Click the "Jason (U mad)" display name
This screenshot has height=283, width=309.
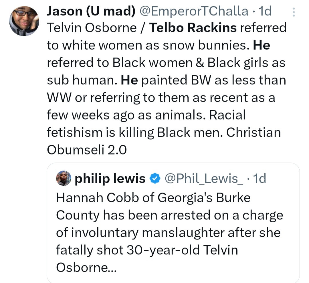click(x=91, y=11)
